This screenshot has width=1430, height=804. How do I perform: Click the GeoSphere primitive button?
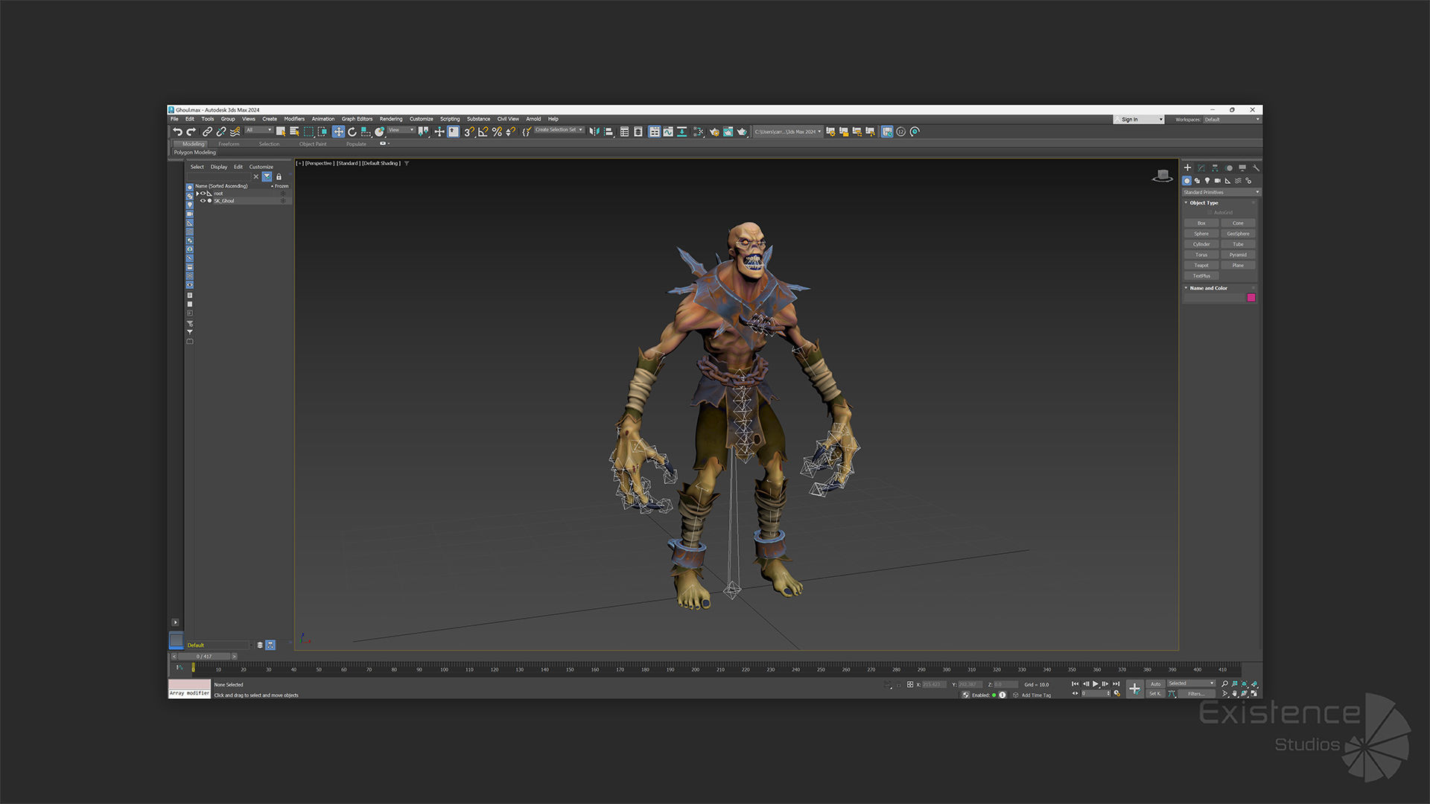click(1238, 234)
